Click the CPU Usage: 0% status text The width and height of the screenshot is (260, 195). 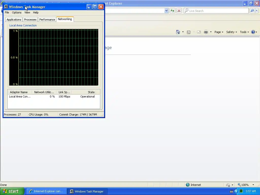tap(39, 115)
